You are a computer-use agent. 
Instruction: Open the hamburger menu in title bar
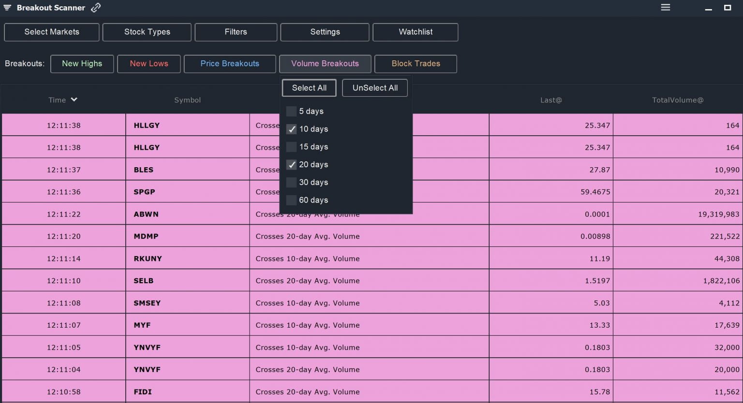[665, 7]
